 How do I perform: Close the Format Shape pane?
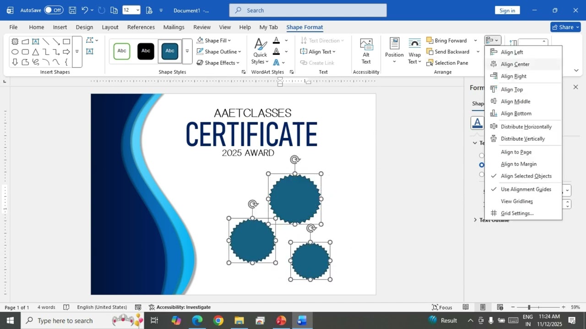tap(575, 87)
